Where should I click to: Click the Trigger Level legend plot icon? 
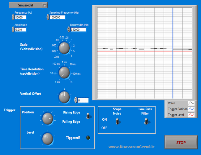(x=191, y=115)
